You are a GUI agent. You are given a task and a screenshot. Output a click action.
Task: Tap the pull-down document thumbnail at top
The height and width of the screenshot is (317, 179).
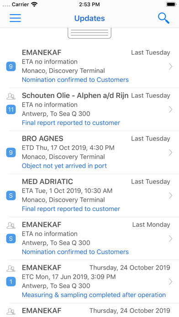[x=89, y=33]
